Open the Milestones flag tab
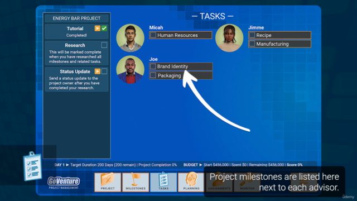Screen dimensions: 357x201 tap(136, 182)
